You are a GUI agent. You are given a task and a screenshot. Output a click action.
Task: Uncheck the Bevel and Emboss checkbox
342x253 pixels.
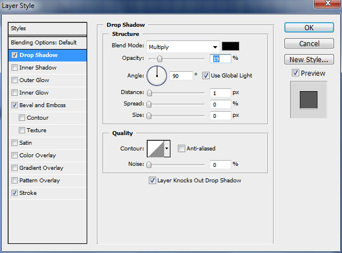[14, 105]
